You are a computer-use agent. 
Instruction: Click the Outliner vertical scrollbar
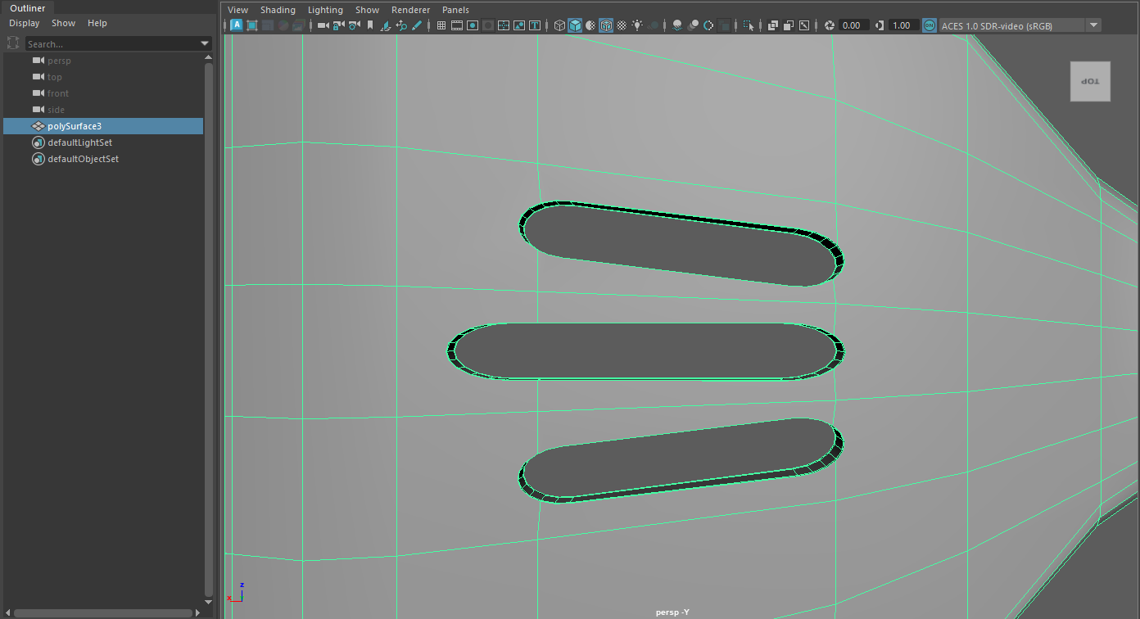209,328
